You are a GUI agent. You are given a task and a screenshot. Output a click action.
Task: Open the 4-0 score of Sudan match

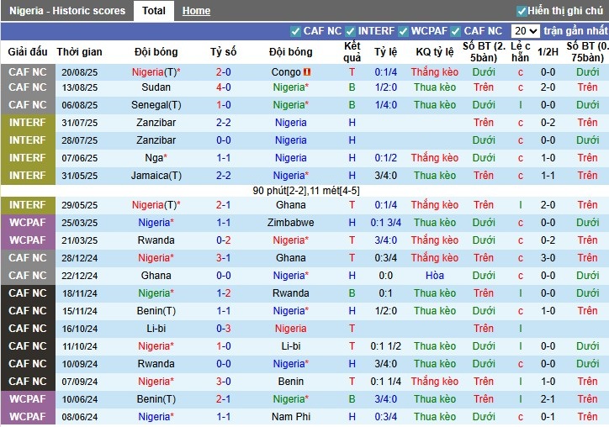(223, 87)
